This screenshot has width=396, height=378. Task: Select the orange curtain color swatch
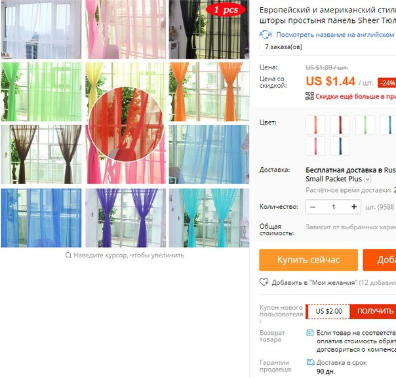pos(315,124)
